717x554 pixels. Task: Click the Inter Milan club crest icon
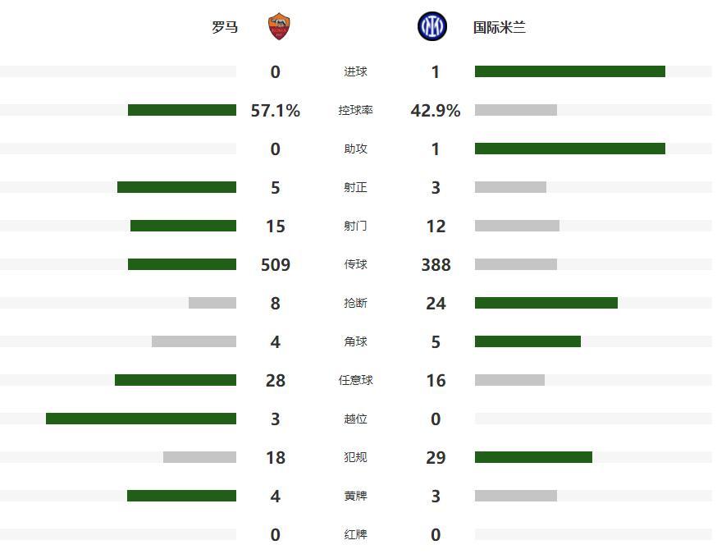pyautogui.click(x=432, y=27)
